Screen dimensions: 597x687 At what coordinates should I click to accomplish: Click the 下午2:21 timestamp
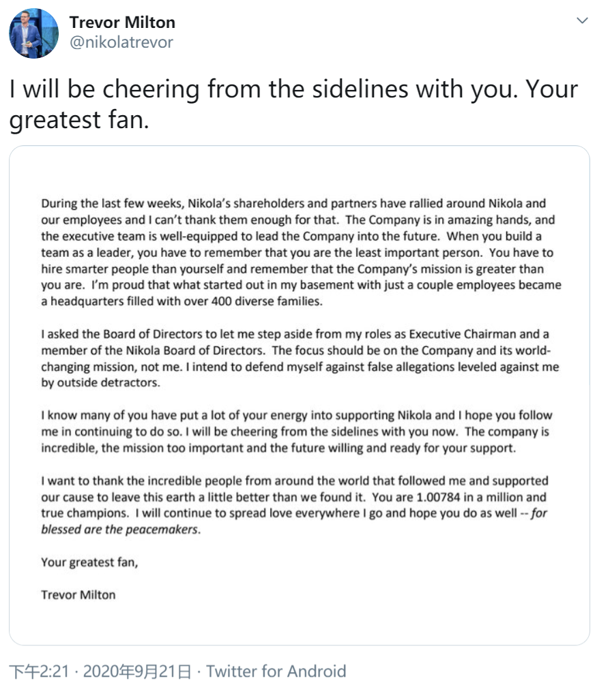pos(38,671)
